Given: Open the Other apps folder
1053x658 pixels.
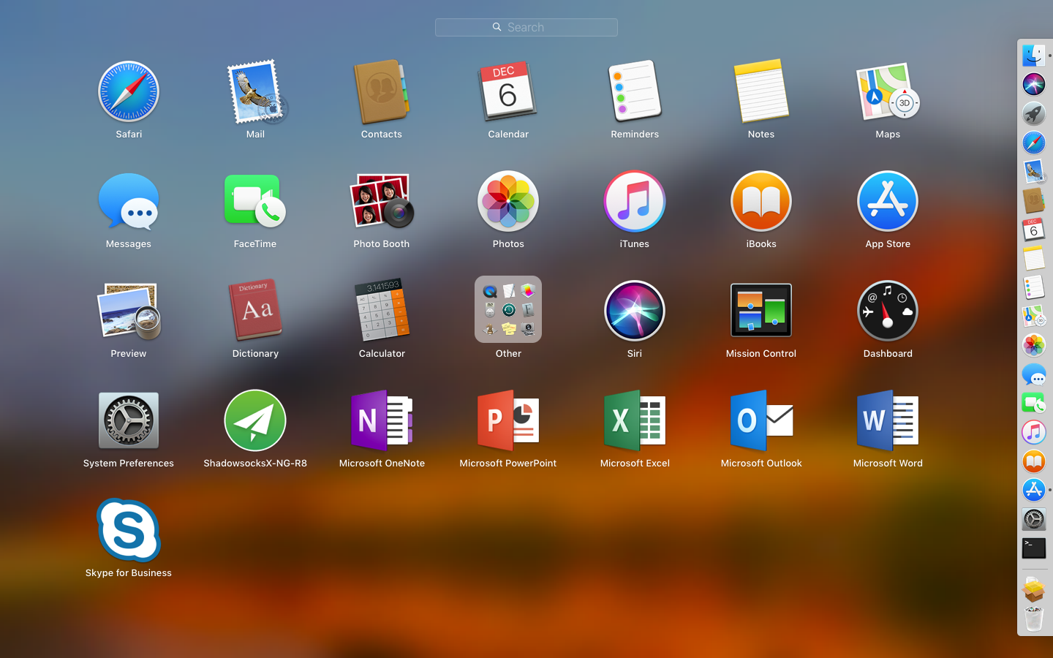Looking at the screenshot, I should coord(508,309).
